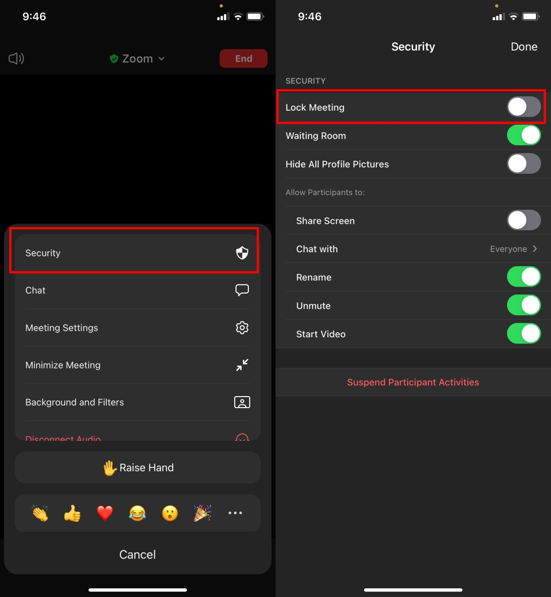This screenshot has width=551, height=597.
Task: Open Meeting Settings gear icon
Action: tap(242, 328)
